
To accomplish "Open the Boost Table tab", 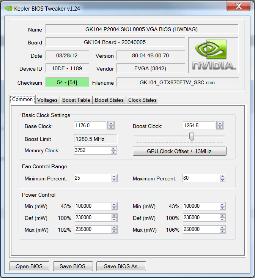I will pos(76,100).
